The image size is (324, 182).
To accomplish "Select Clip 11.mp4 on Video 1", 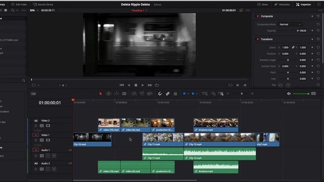I will coord(163,140).
